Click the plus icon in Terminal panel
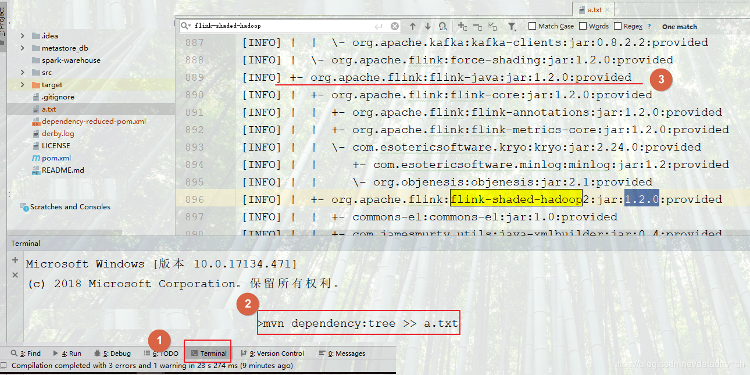The height and width of the screenshot is (375, 750). pyautogui.click(x=15, y=260)
